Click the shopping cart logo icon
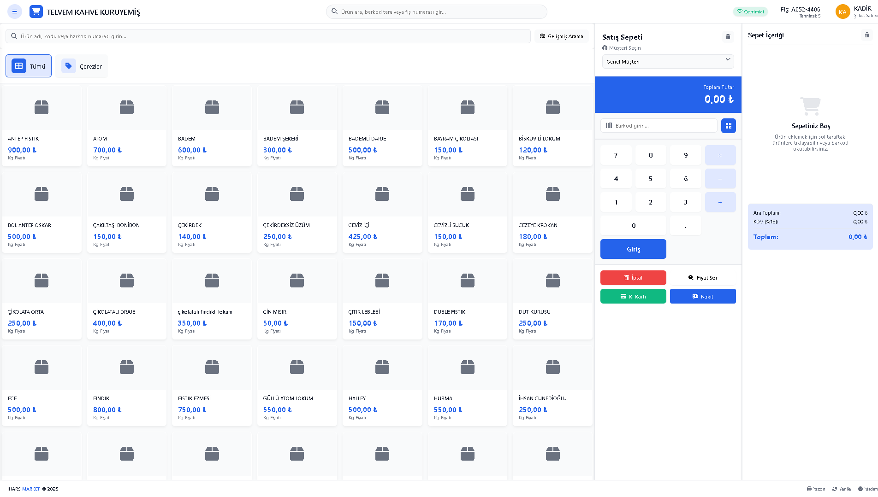The image size is (878, 497). coord(36,12)
